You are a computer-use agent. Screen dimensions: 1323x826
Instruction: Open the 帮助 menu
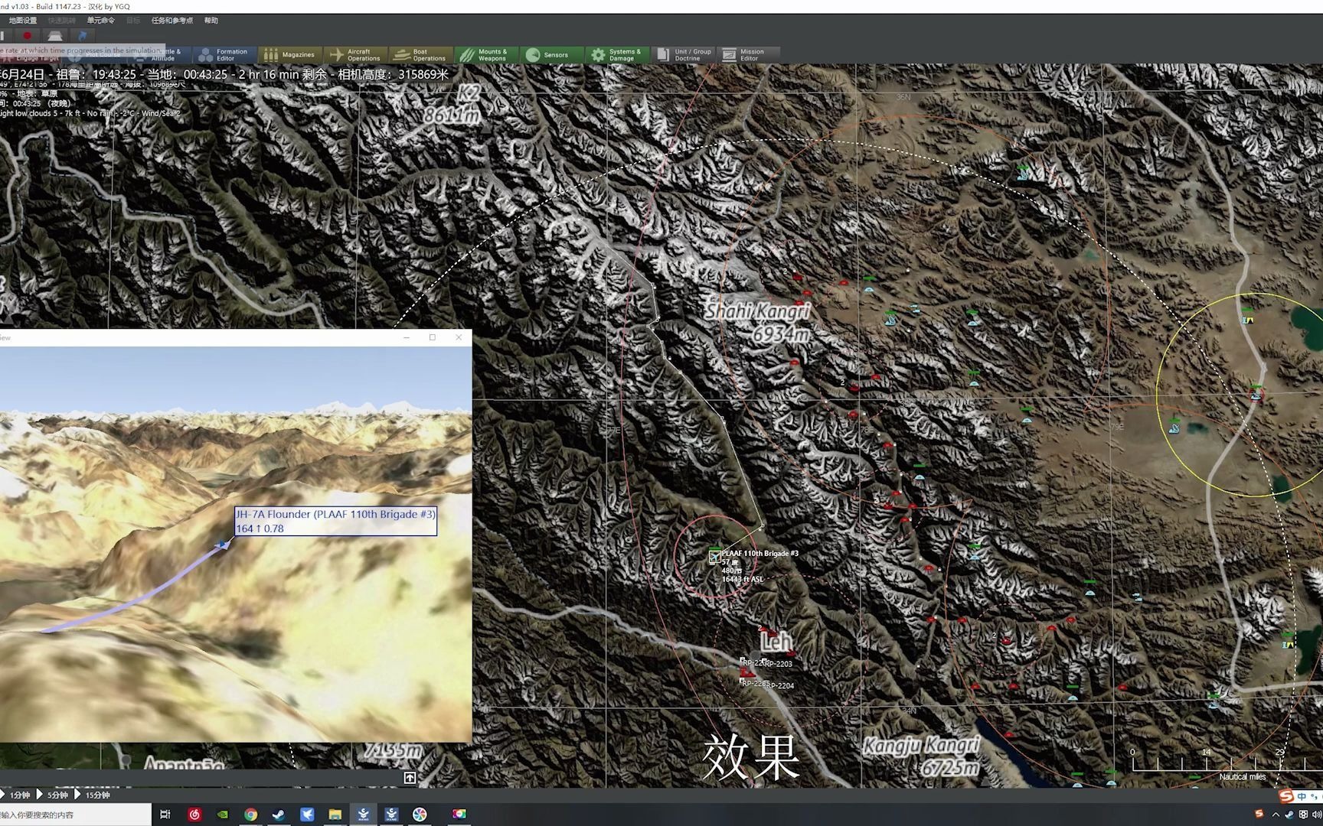[x=211, y=21]
